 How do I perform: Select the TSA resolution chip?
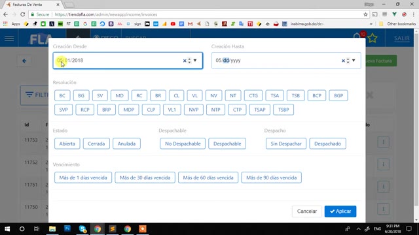274,96
